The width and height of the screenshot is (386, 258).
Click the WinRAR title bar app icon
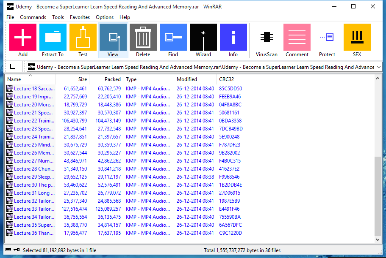click(10, 7)
